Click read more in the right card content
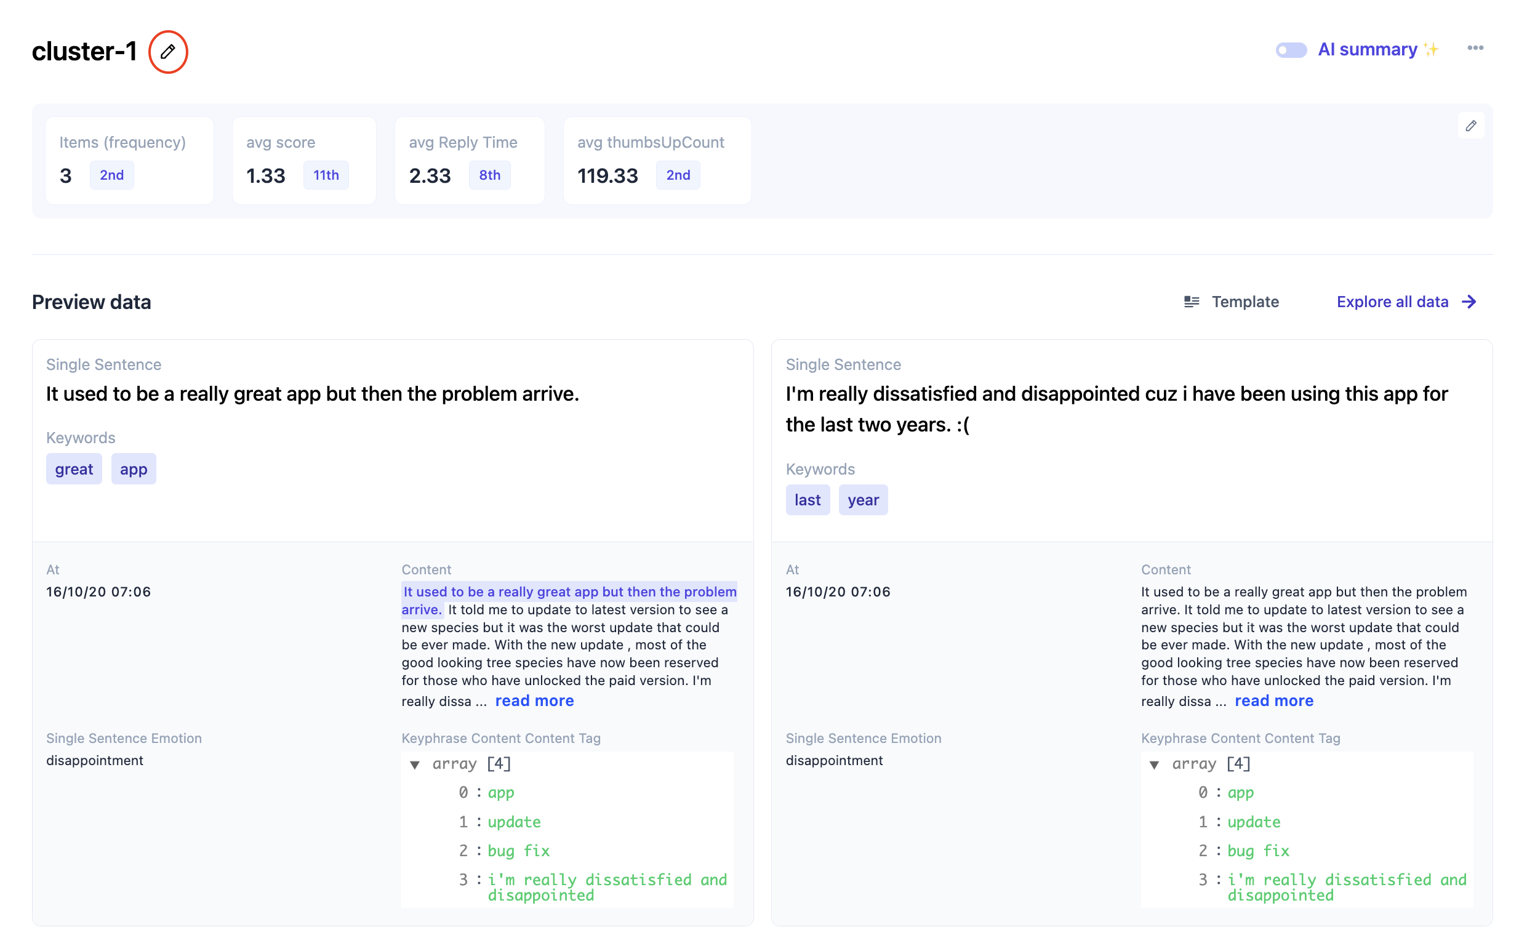Image resolution: width=1535 pixels, height=943 pixels. pyautogui.click(x=1274, y=700)
